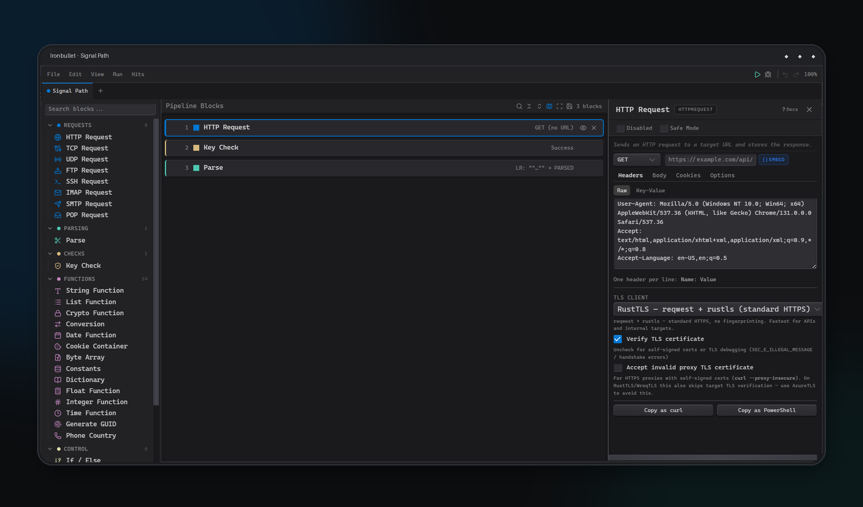Add Cookie Container block
Image resolution: width=863 pixels, height=507 pixels.
coord(97,346)
